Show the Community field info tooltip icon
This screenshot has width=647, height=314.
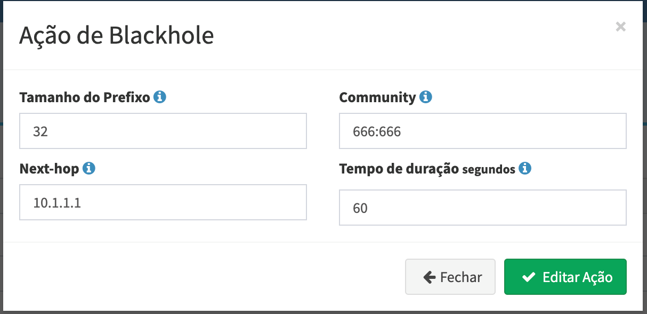425,97
